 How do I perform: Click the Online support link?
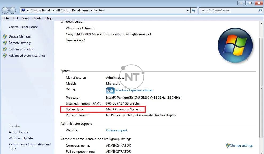click(116, 130)
